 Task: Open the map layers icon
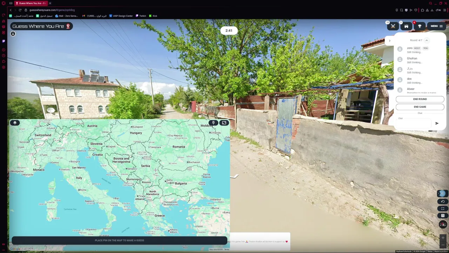tap(15, 123)
